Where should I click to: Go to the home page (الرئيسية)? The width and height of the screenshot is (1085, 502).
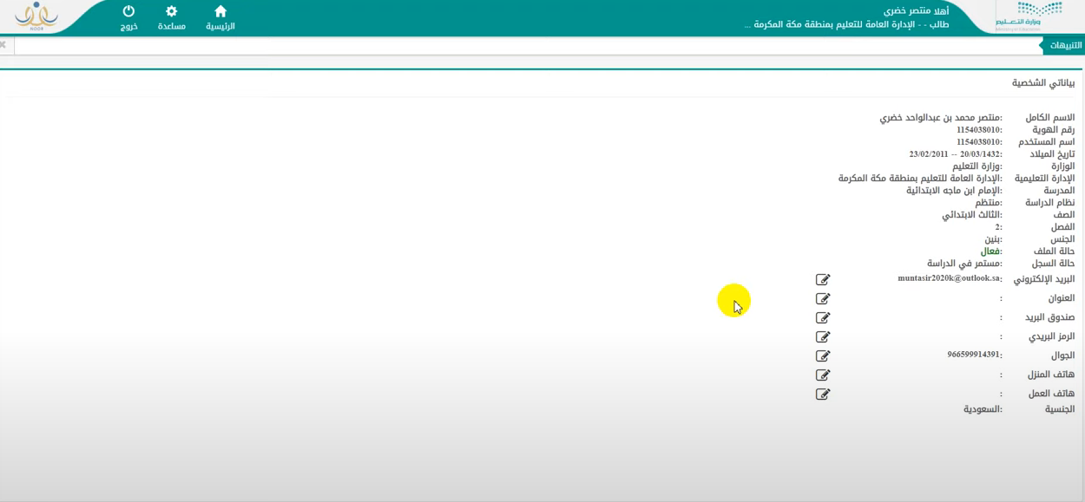(x=220, y=17)
